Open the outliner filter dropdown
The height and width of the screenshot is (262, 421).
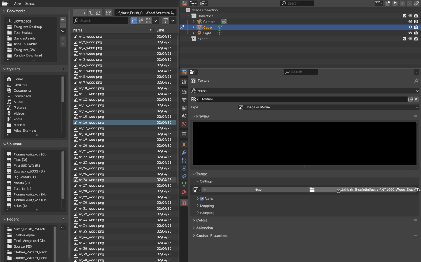point(379,3)
